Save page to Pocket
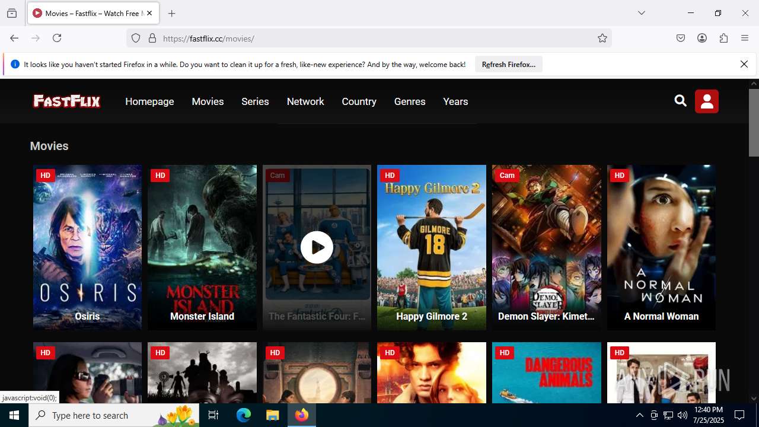 tap(681, 38)
